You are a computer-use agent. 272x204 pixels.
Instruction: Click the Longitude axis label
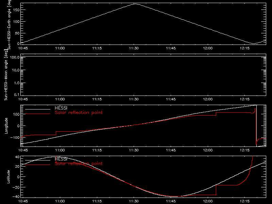(x=6, y=126)
